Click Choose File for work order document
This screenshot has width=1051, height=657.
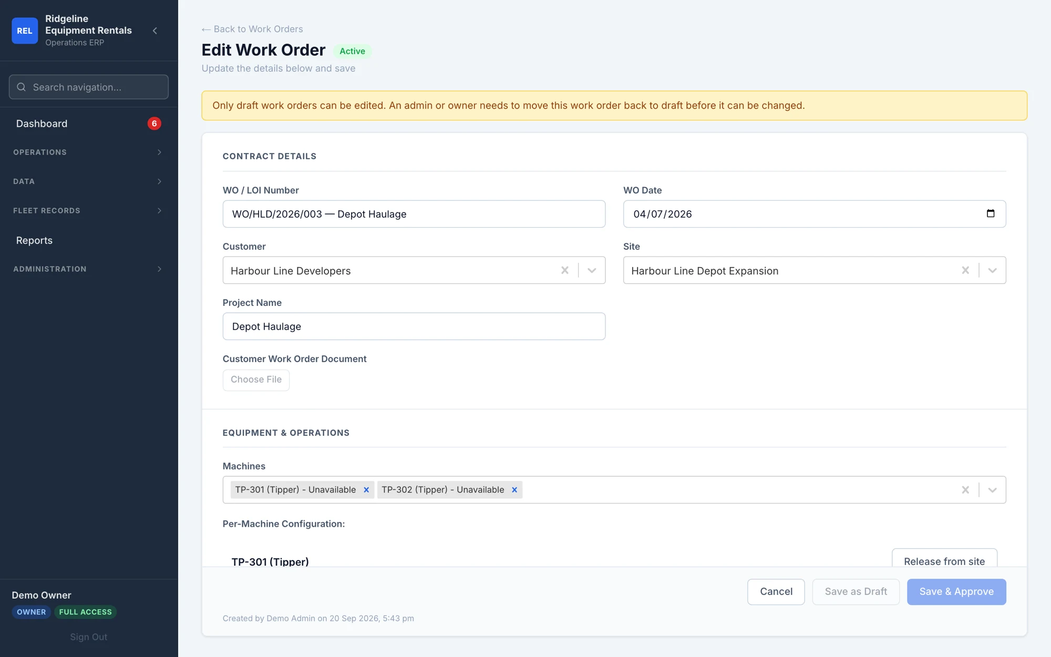[x=256, y=379]
